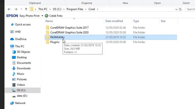Open Documents in navigation pane

pyautogui.click(x=24, y=63)
